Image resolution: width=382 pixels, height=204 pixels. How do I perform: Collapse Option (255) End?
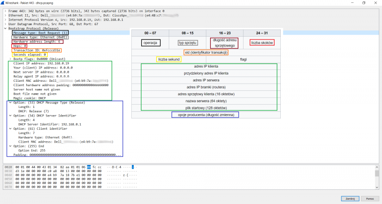click(10, 146)
